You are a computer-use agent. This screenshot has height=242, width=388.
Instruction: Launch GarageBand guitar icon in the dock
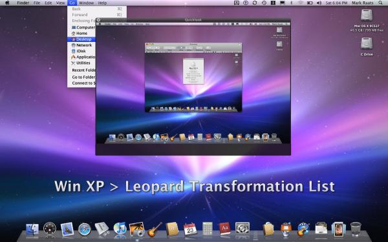tap(155, 229)
